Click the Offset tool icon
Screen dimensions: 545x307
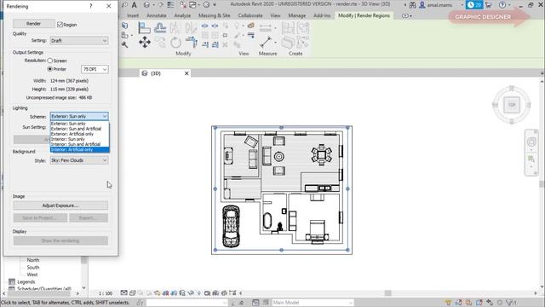tap(160, 27)
